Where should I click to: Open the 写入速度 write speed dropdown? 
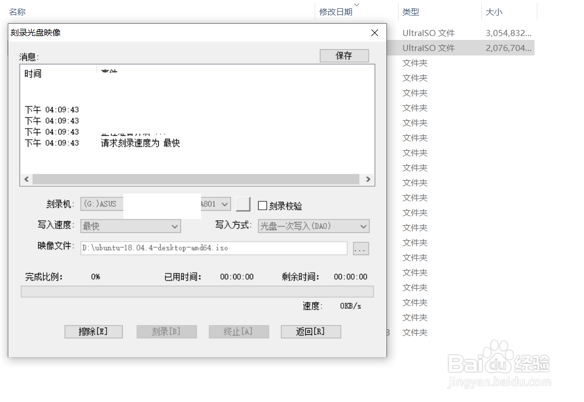point(130,226)
